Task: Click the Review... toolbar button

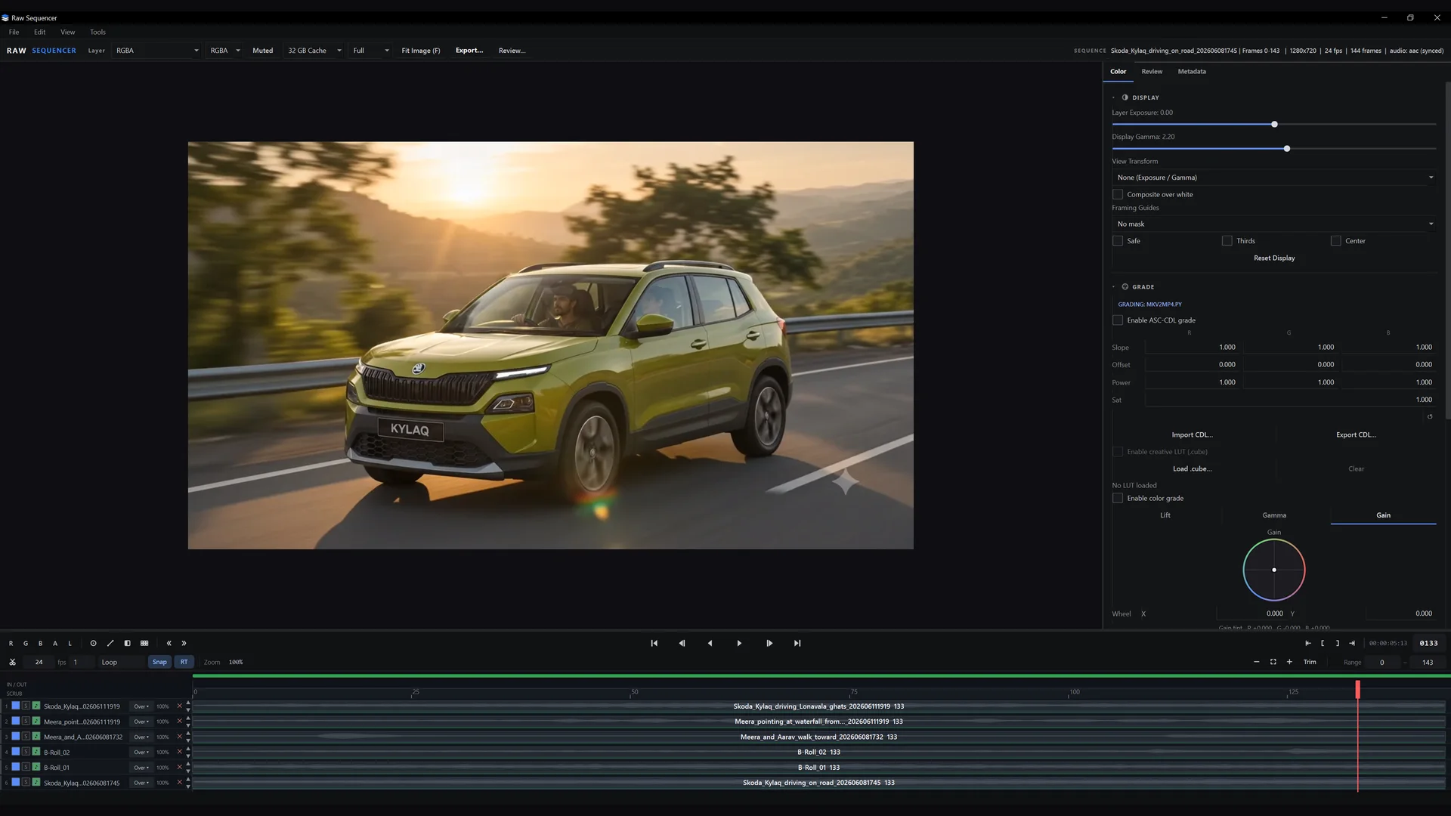Action: pyautogui.click(x=512, y=51)
